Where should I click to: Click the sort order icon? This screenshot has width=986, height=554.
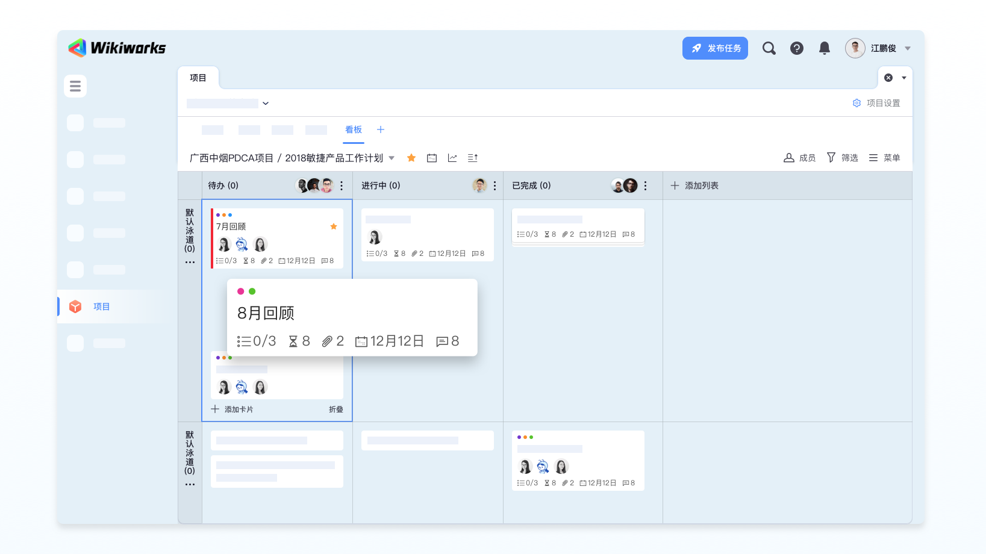pyautogui.click(x=473, y=158)
